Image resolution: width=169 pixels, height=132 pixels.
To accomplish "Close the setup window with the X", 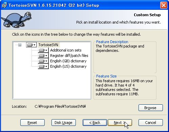I will [164, 5].
